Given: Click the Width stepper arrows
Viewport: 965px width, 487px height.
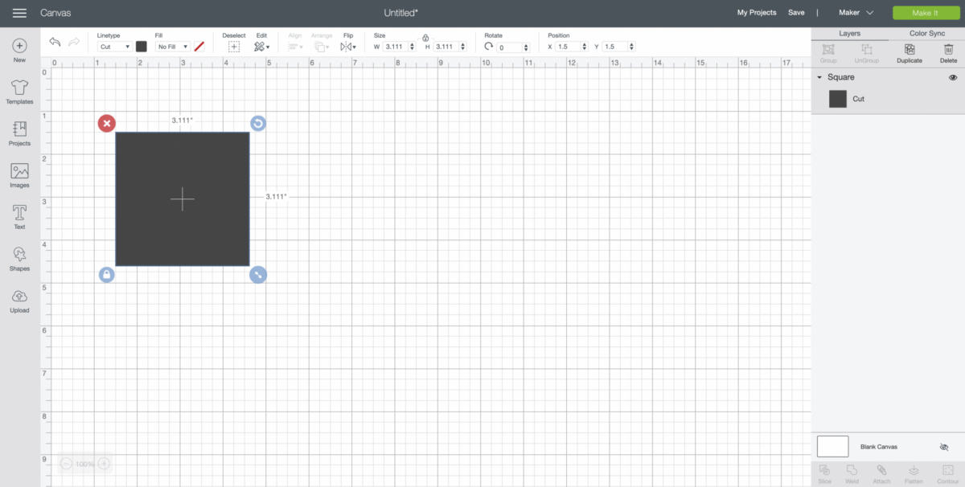Looking at the screenshot, I should (x=413, y=47).
